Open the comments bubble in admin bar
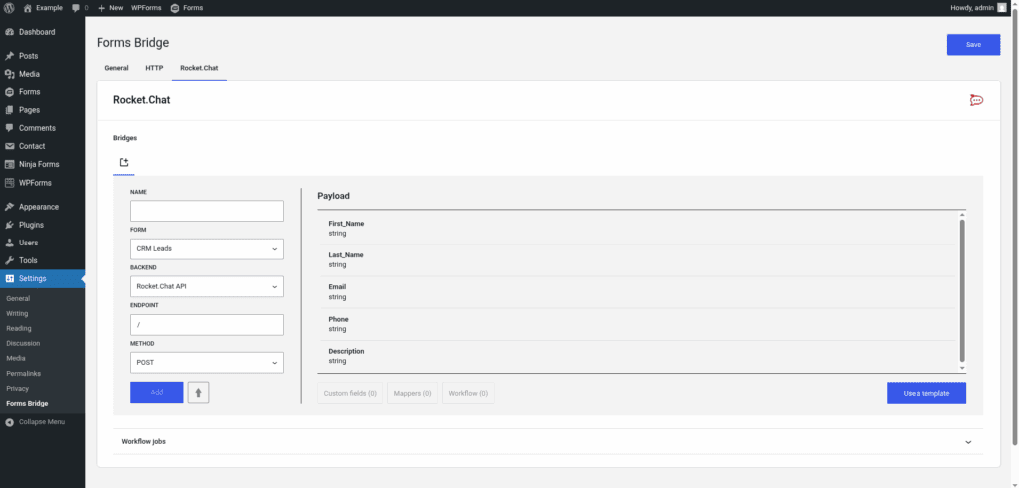This screenshot has height=488, width=1019. [x=80, y=8]
